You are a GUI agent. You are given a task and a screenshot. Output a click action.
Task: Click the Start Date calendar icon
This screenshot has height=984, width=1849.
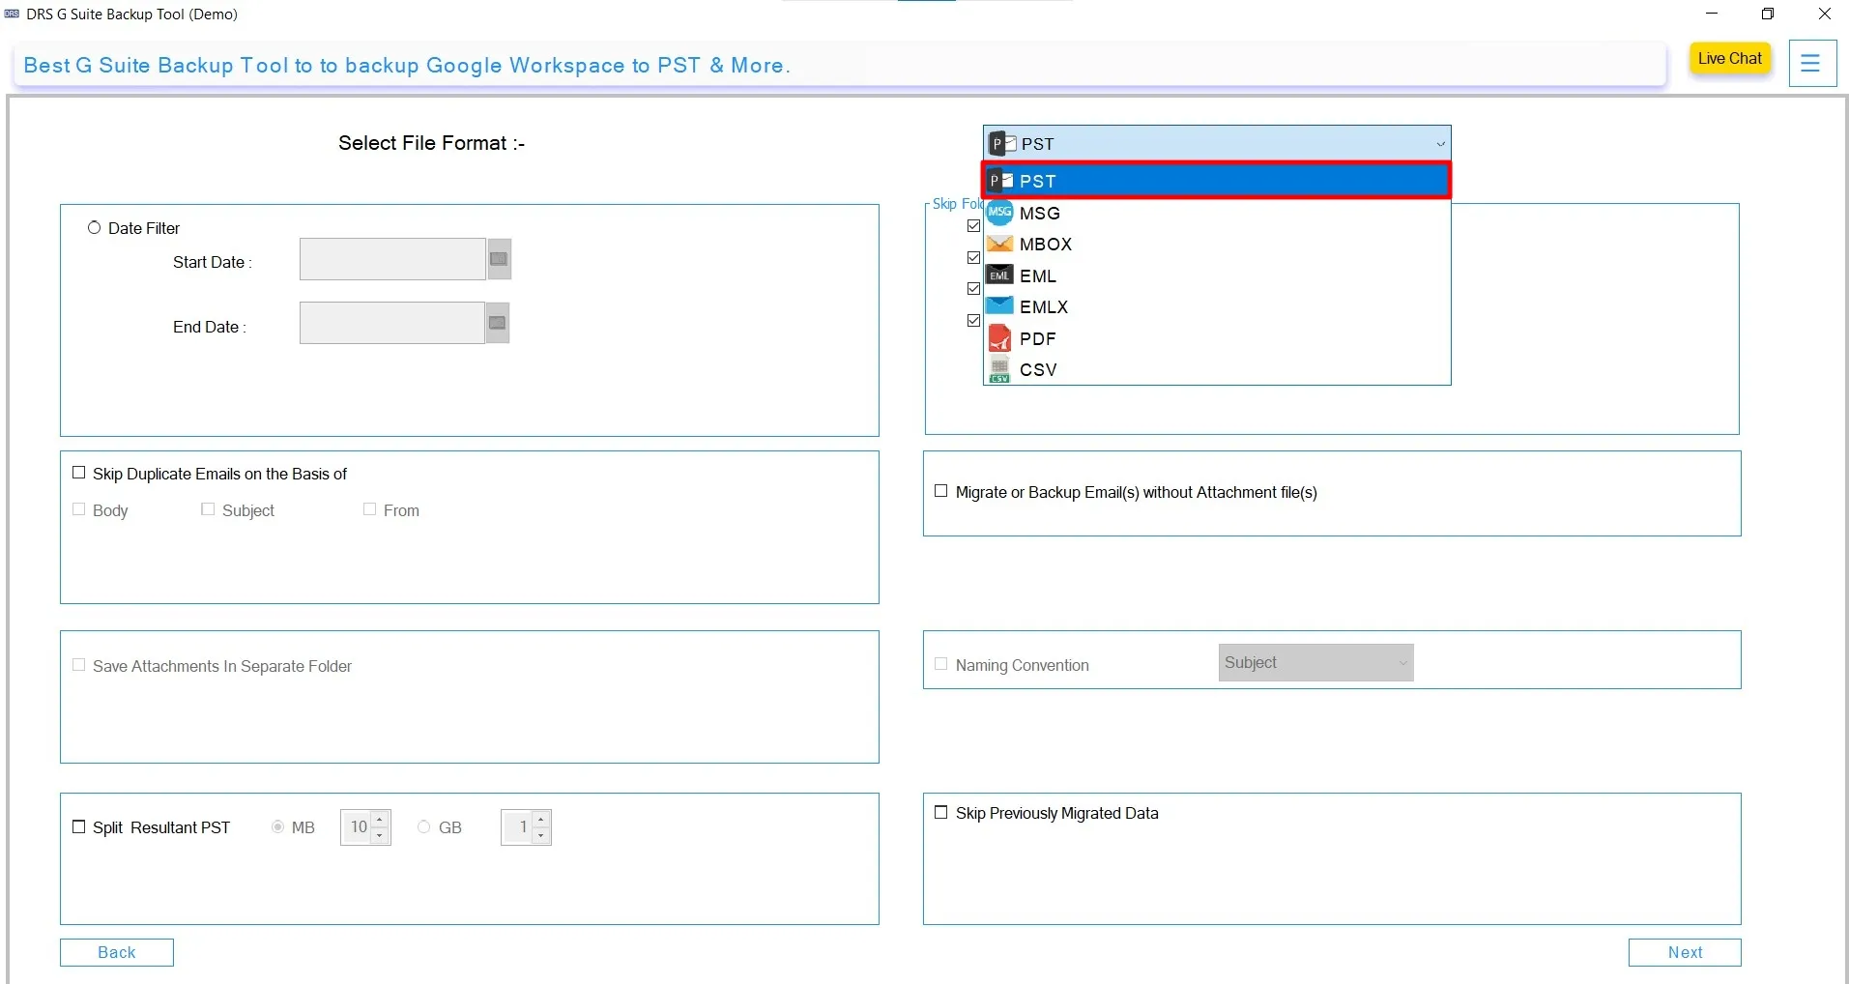point(499,259)
